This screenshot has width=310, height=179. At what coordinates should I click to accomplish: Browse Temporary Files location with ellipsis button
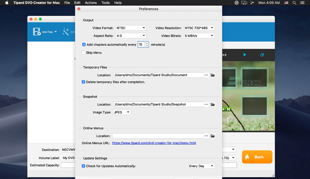click(x=206, y=75)
